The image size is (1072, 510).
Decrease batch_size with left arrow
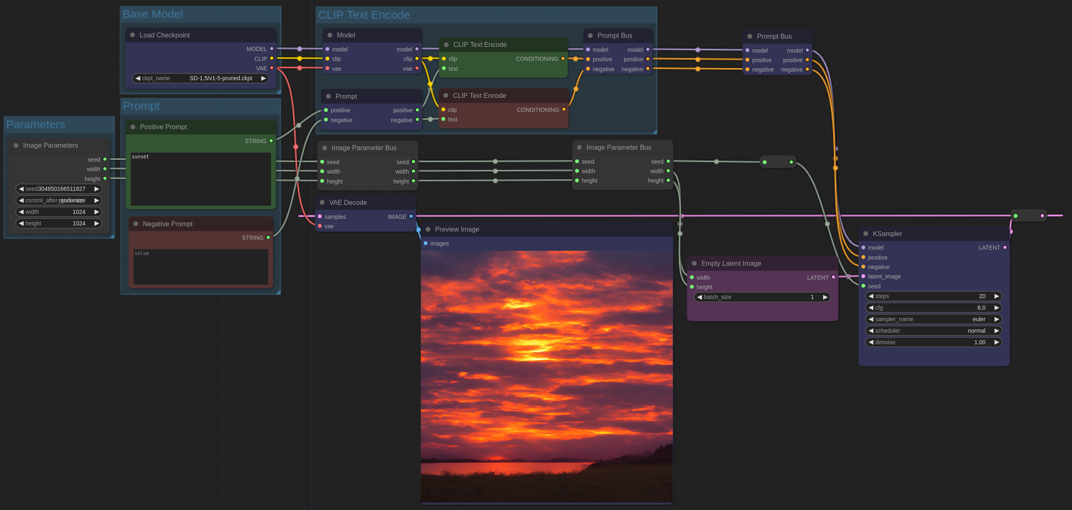click(x=700, y=297)
